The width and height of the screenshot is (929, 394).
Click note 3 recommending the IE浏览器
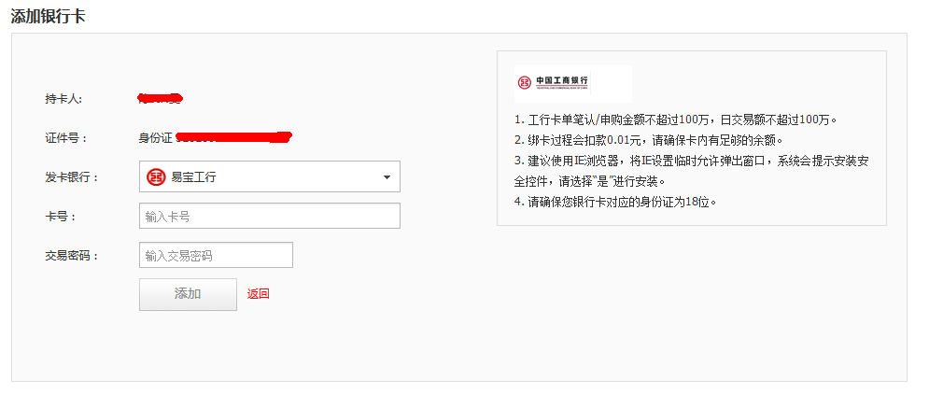click(692, 171)
